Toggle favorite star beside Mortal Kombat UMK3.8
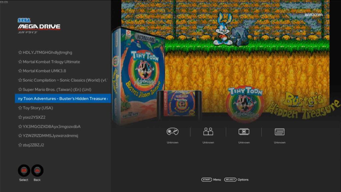 pos(20,71)
